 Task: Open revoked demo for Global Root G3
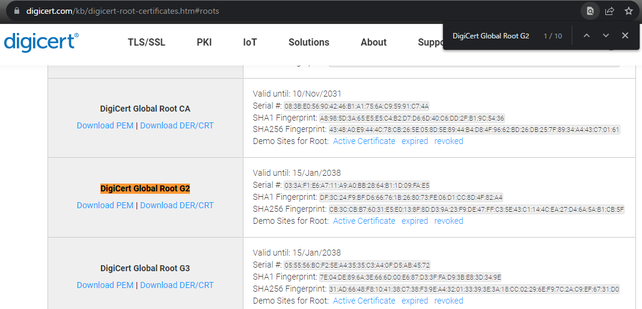click(x=449, y=301)
